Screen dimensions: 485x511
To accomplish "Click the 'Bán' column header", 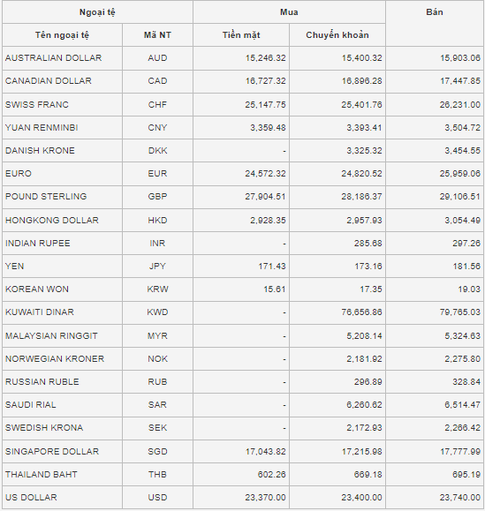I will click(435, 12).
